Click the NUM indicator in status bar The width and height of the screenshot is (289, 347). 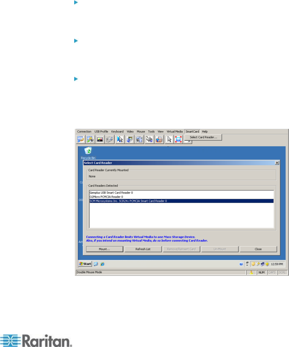(262, 273)
